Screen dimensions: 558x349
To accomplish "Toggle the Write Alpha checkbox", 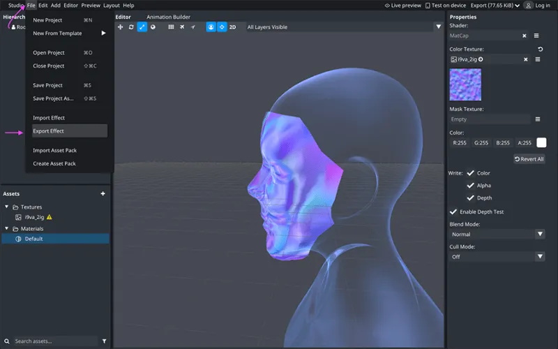I will [x=471, y=186].
